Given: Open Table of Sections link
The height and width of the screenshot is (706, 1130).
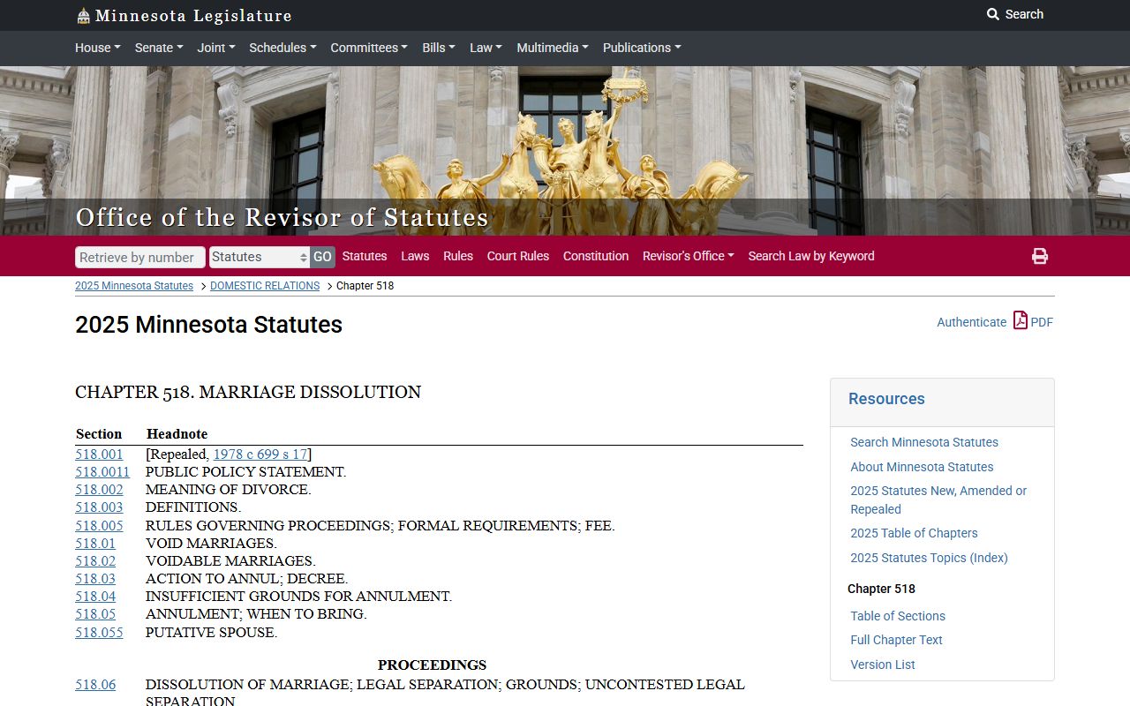Looking at the screenshot, I should coord(898,616).
